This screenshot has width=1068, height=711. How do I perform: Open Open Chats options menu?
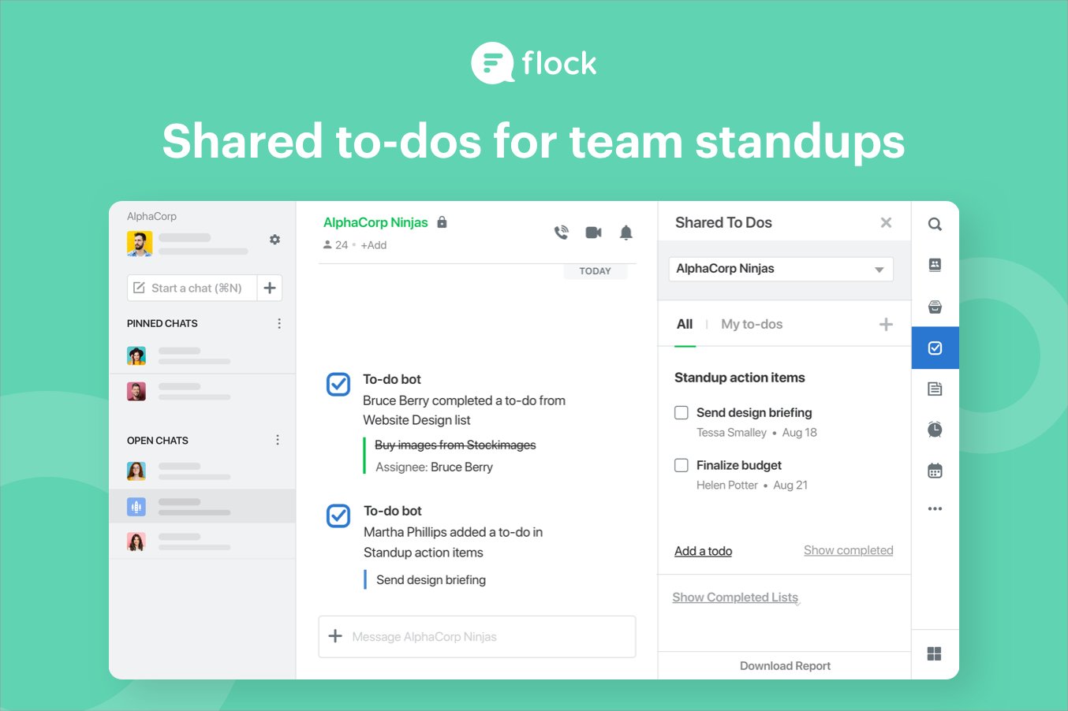coord(278,440)
